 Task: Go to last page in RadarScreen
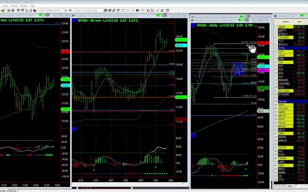[283, 185]
